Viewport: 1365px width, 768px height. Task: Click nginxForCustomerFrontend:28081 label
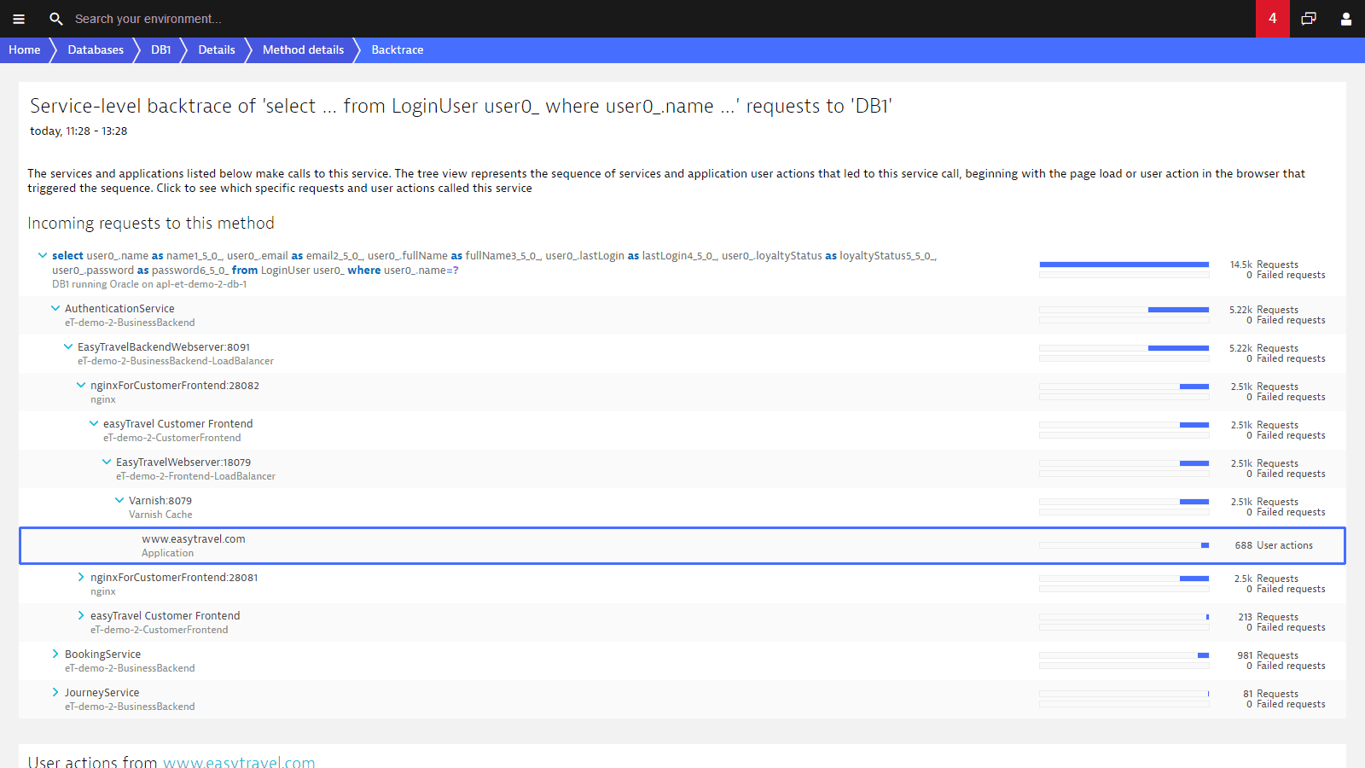point(174,578)
